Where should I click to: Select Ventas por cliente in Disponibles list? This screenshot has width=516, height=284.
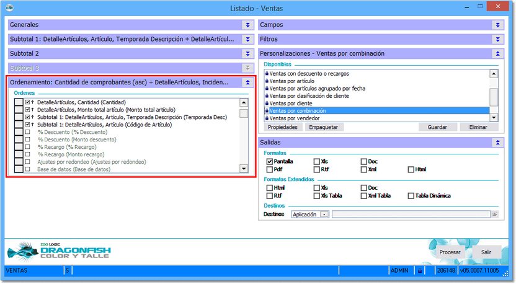click(291, 104)
